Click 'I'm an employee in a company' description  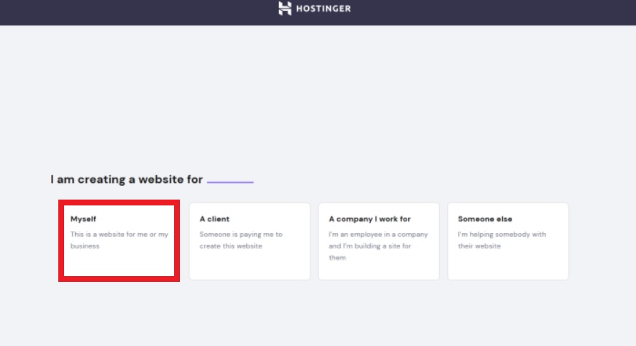378,245
